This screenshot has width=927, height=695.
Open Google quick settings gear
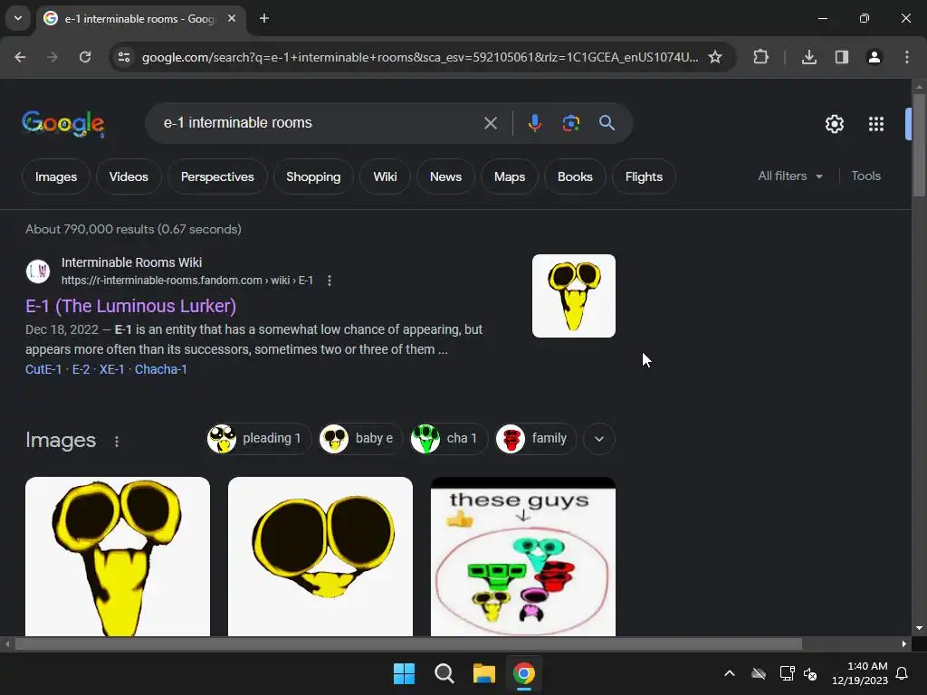(x=834, y=124)
